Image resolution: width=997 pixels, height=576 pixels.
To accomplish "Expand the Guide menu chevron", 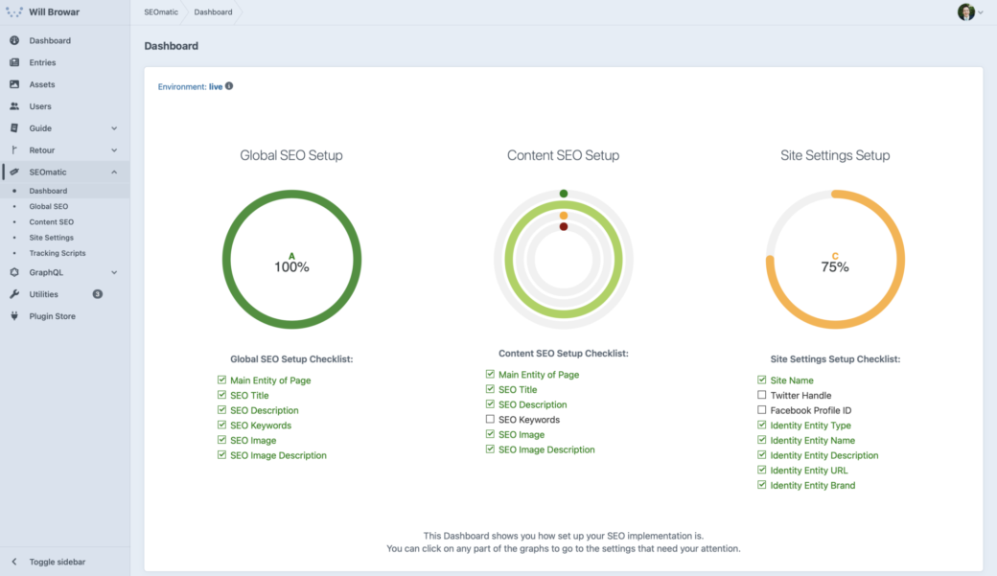I will [x=114, y=128].
